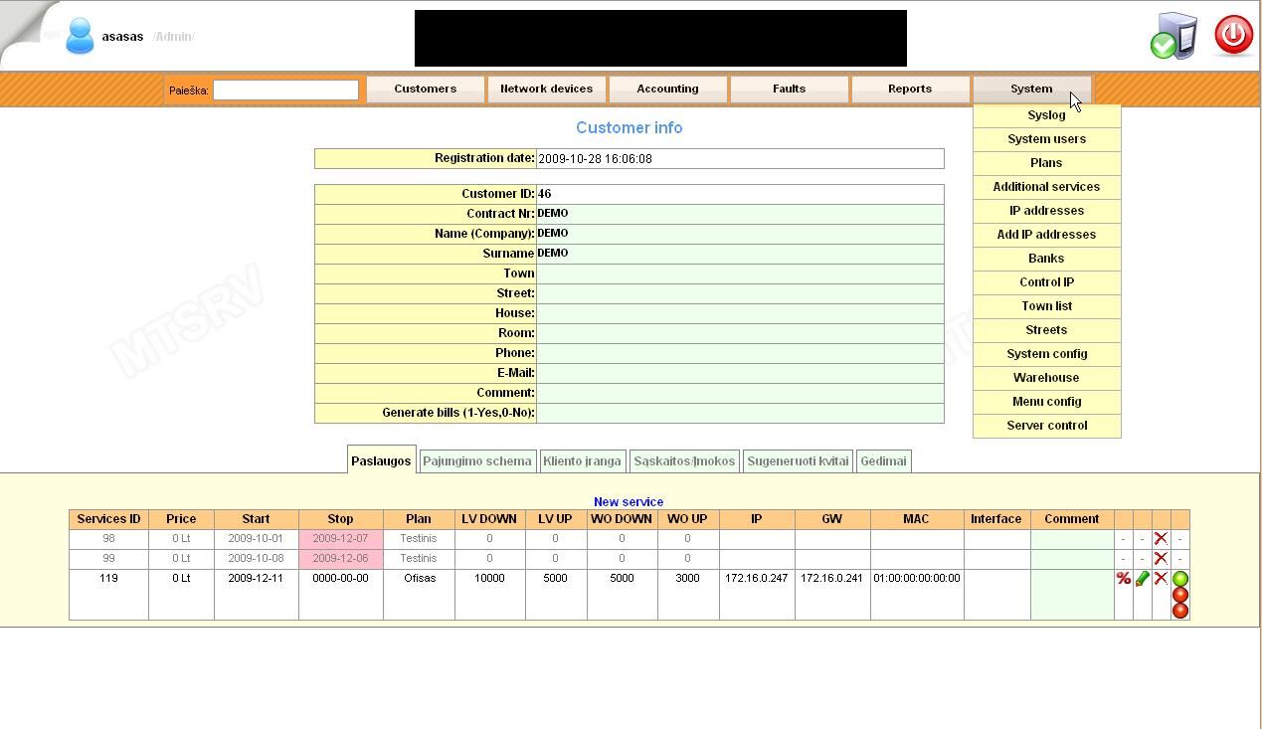Click the red power logout icon
The image size is (1262, 729).
pyautogui.click(x=1232, y=35)
